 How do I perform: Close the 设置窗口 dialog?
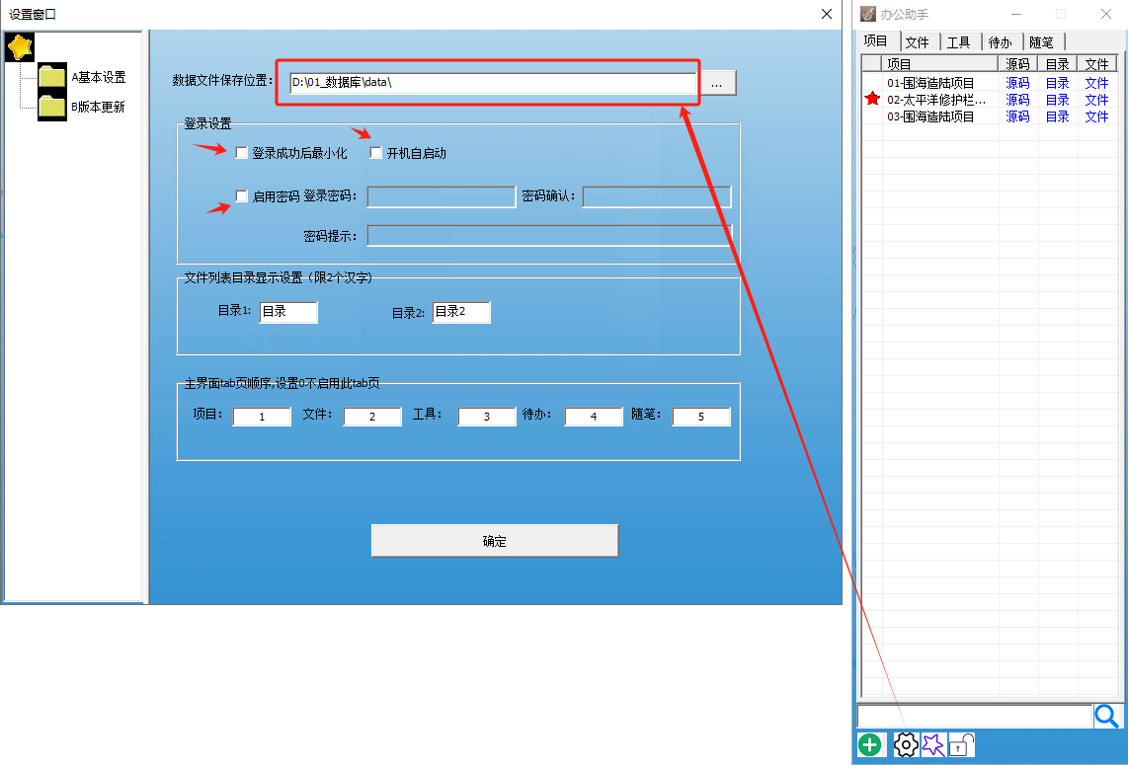click(x=827, y=14)
